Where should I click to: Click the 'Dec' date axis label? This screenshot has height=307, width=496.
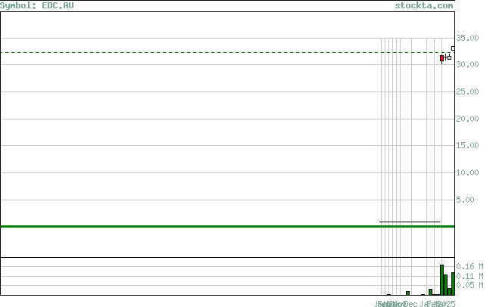(x=411, y=304)
